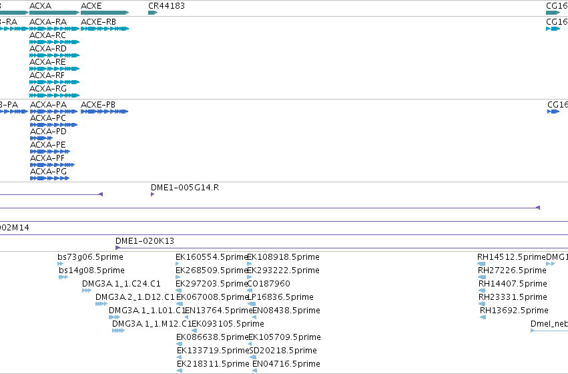
Task: Open the bs73g06.5prime EST
Action: point(61,264)
